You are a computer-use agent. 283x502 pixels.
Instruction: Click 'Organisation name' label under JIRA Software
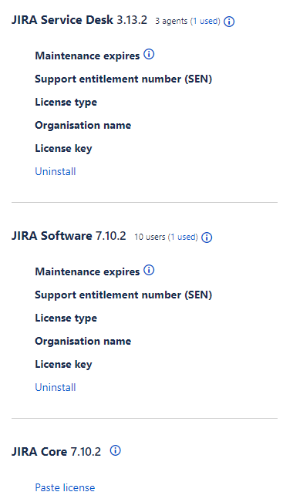click(83, 341)
